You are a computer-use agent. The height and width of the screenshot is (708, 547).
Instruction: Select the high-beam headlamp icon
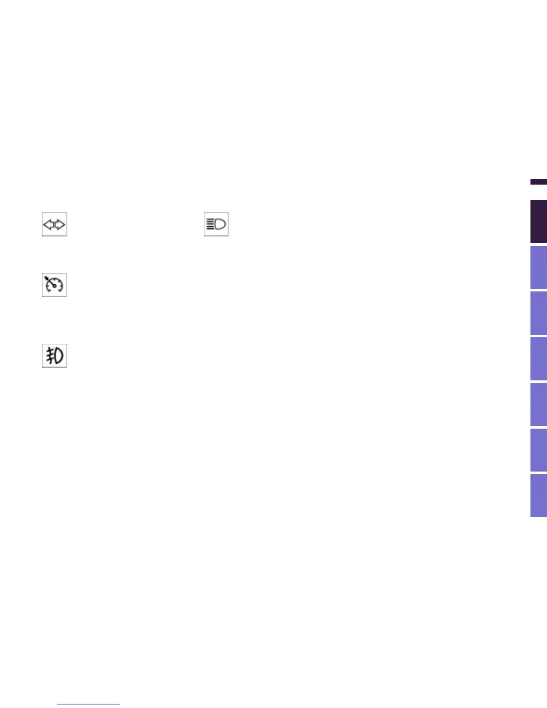pos(216,224)
